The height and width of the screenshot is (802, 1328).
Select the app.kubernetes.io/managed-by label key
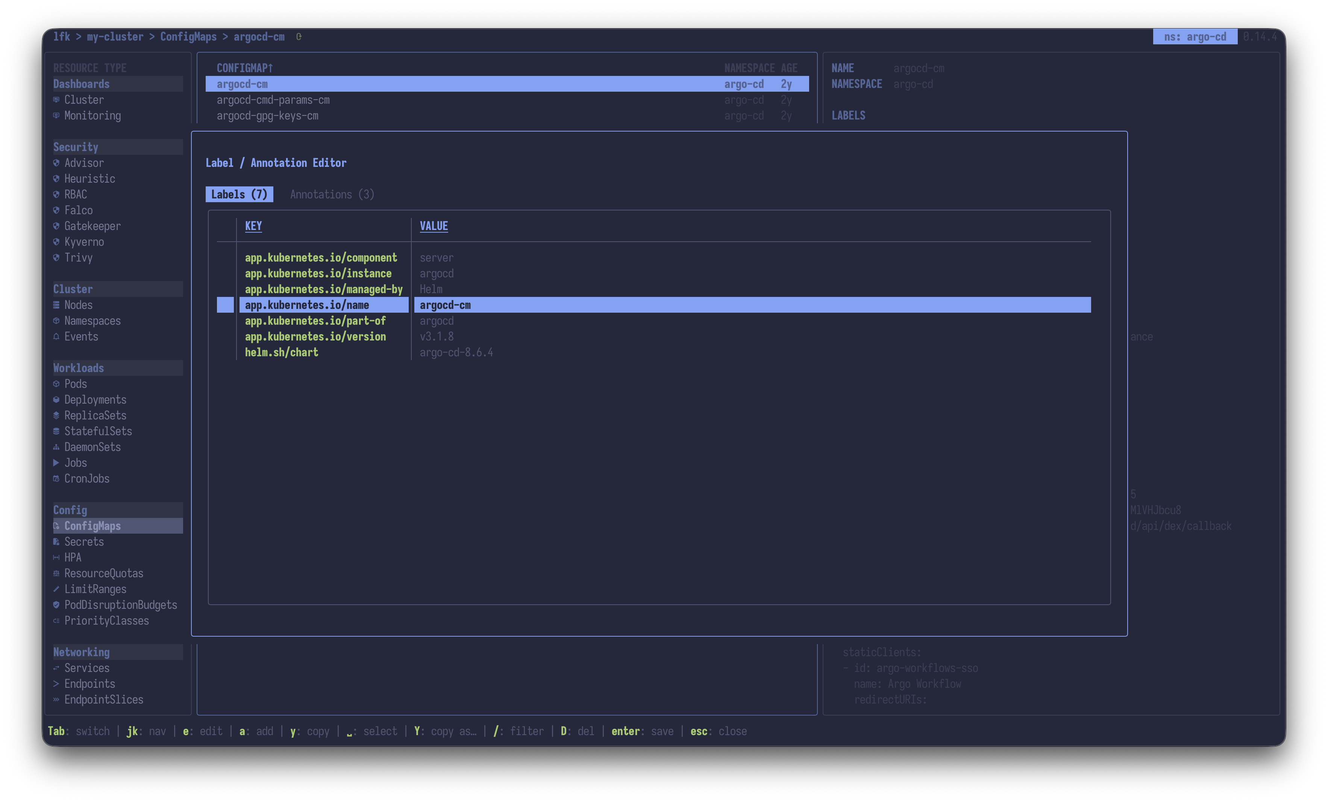323,289
